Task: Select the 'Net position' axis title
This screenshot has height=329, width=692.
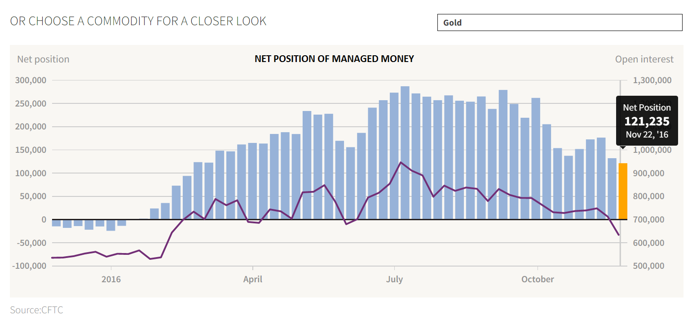Action: (x=43, y=59)
